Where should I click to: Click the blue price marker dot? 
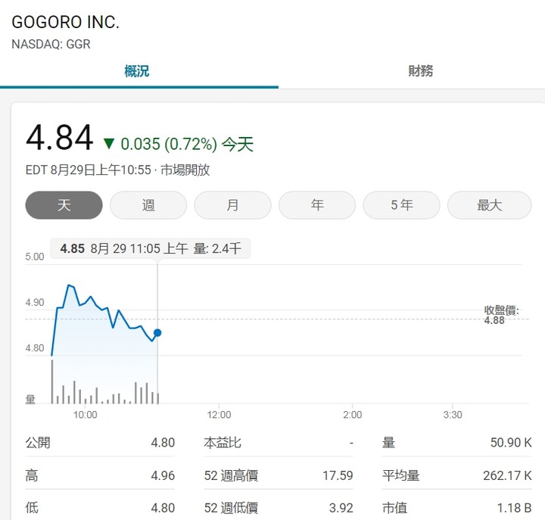tap(157, 333)
